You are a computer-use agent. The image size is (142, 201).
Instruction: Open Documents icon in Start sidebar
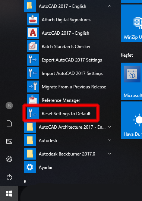point(9,123)
